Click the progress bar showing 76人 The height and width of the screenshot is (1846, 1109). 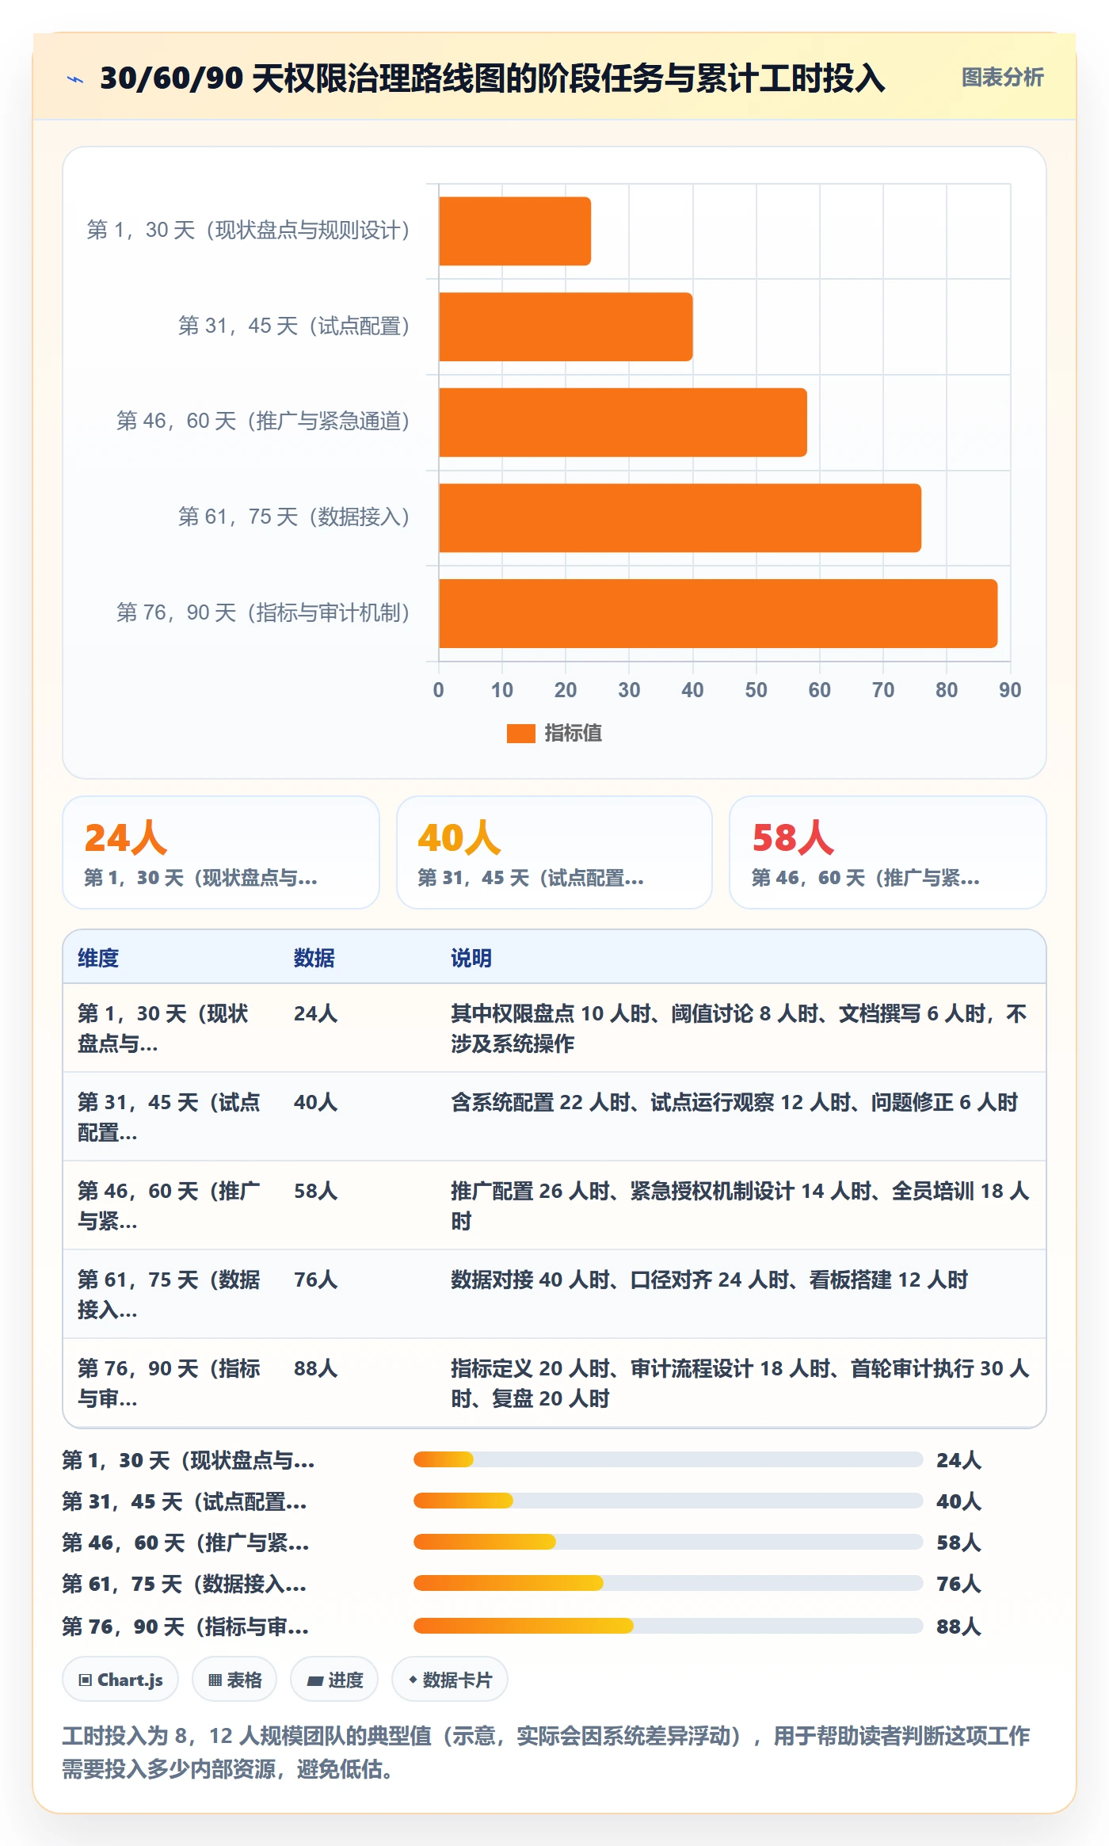tap(669, 1583)
